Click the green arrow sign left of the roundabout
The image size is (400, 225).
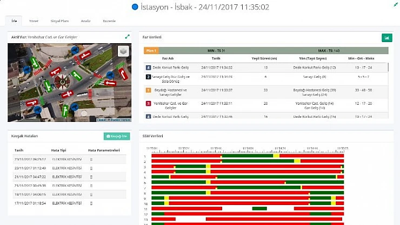tap(48, 86)
